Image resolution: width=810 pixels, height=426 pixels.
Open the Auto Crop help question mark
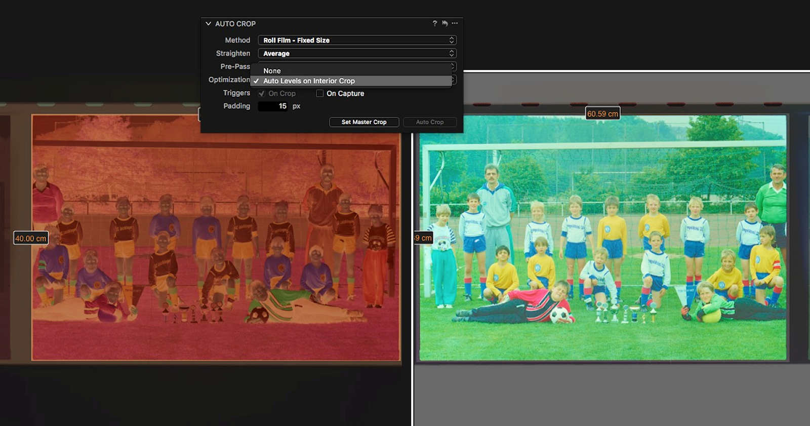click(434, 23)
